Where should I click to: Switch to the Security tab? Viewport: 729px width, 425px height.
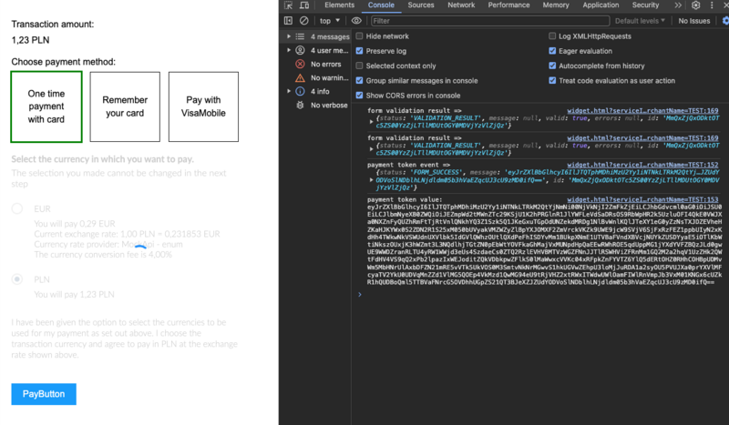(645, 5)
